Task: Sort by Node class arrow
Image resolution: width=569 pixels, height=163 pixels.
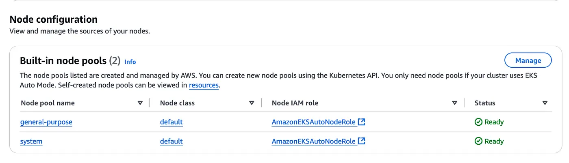Action: 252,103
